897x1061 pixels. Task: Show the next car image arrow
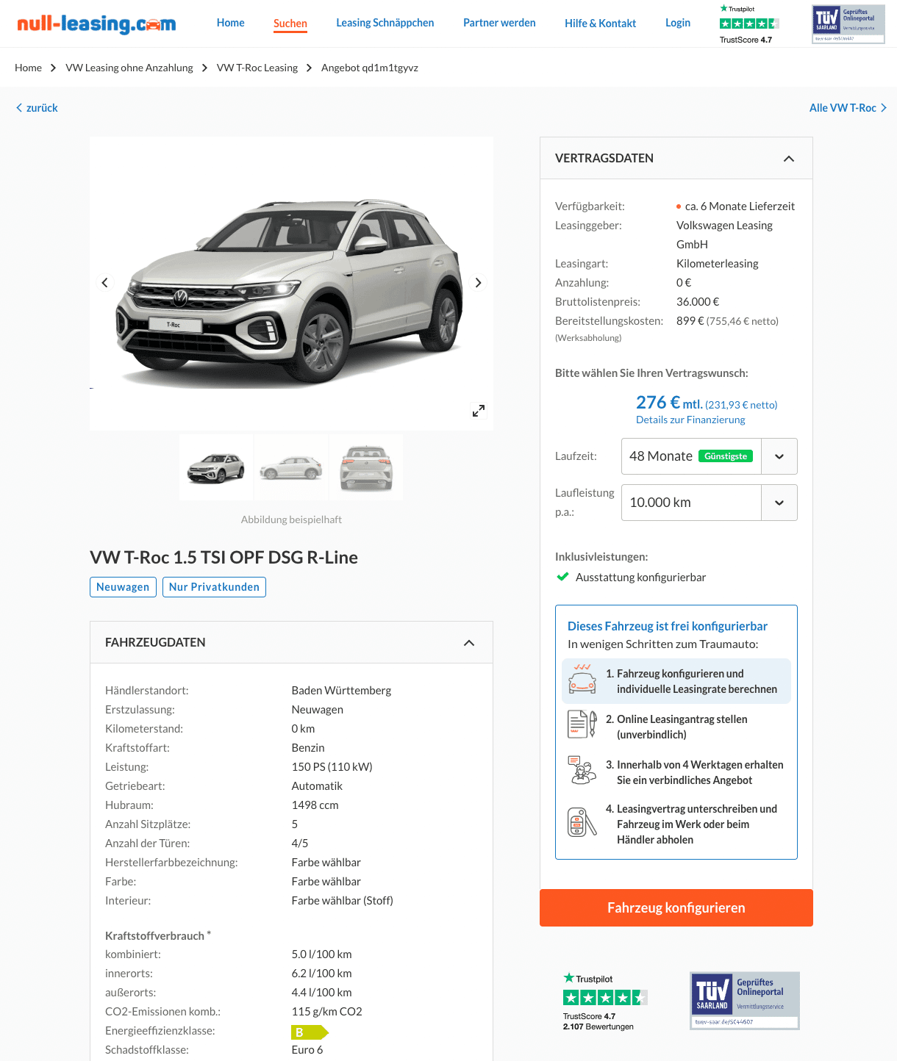coord(479,283)
